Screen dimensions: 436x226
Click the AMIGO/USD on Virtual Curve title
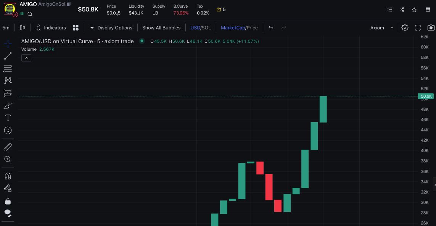(x=77, y=41)
